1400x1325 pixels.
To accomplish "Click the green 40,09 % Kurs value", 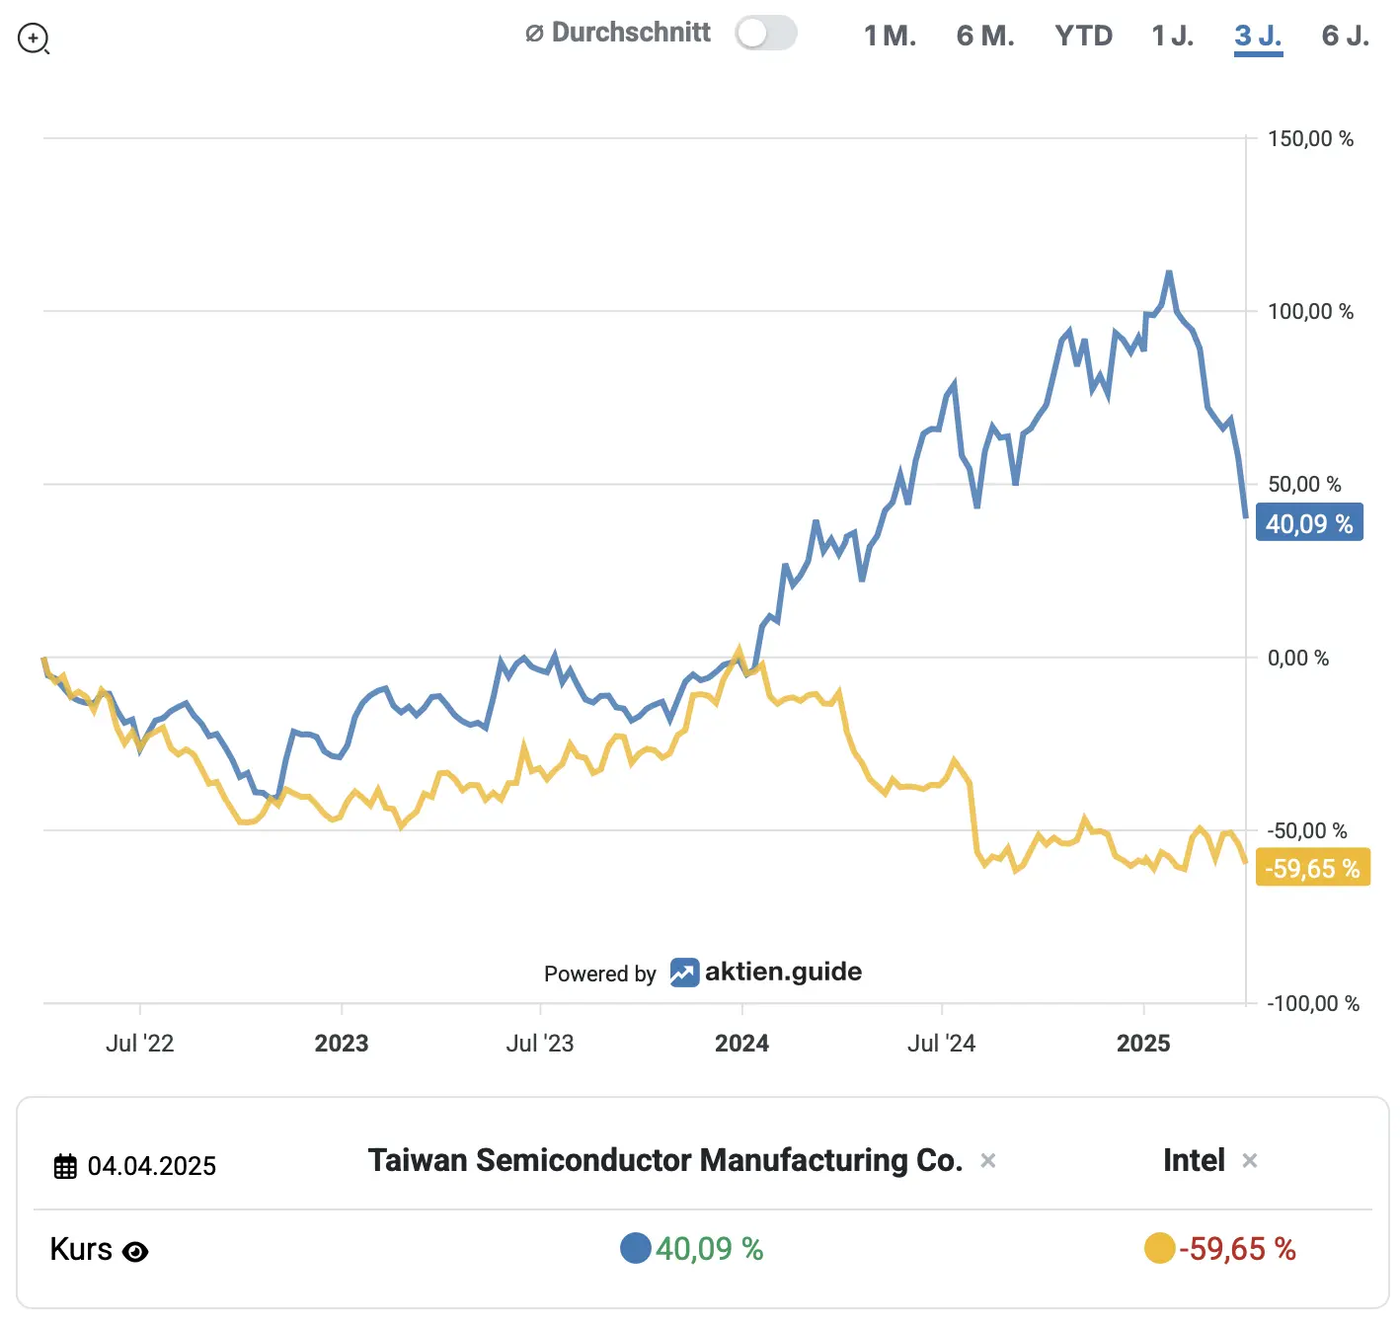I will pos(710,1249).
